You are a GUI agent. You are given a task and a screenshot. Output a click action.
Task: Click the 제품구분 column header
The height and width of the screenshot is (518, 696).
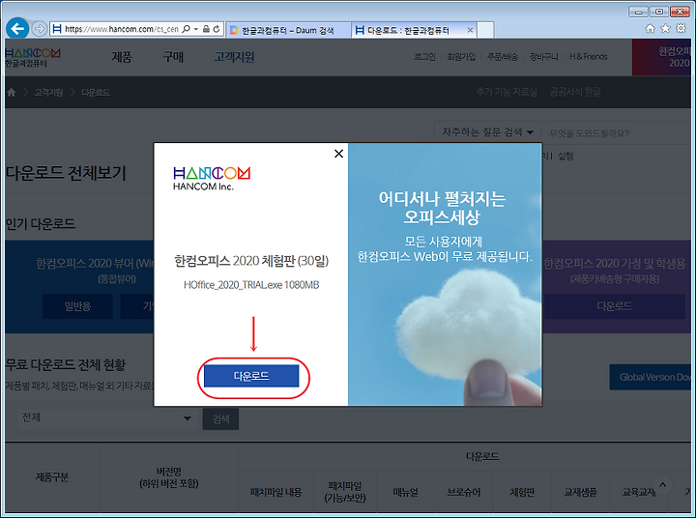point(52,477)
